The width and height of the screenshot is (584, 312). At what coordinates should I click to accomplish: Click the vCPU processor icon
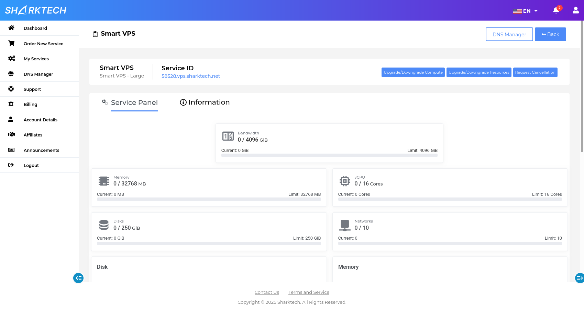point(345,181)
